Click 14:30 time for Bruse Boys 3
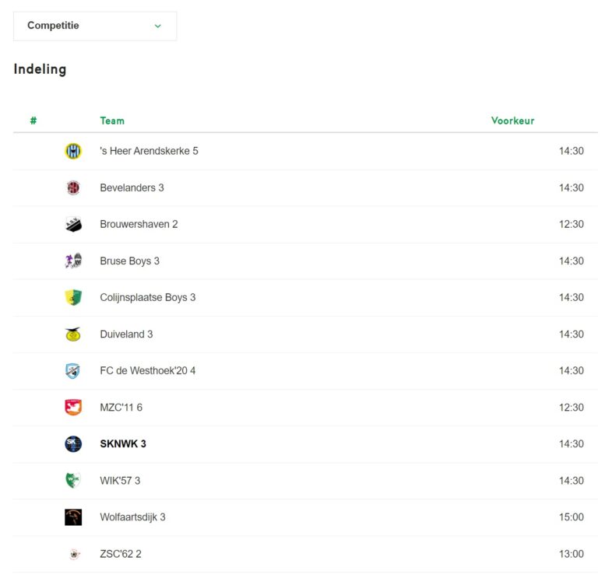Viewport: 605px width, 585px height. click(572, 261)
